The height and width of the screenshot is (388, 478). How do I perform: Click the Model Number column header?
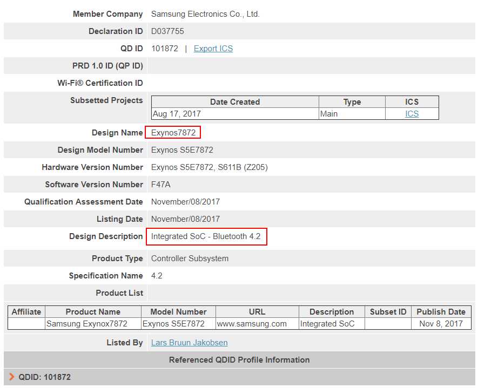(178, 312)
